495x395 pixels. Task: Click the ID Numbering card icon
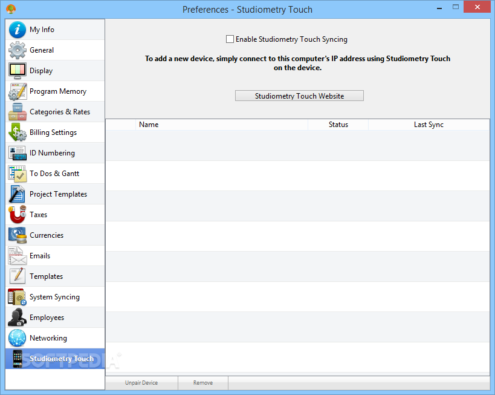pos(18,153)
